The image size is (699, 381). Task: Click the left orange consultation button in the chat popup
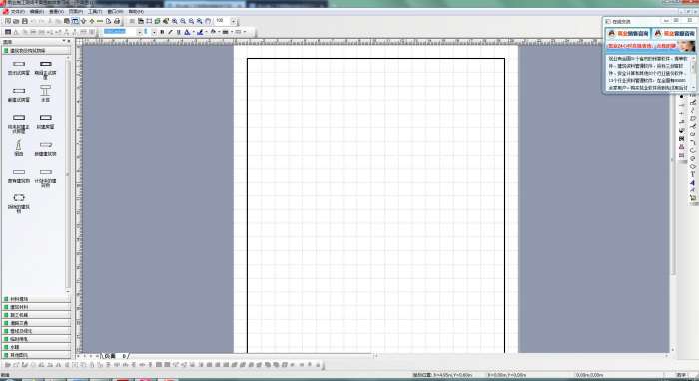627,33
